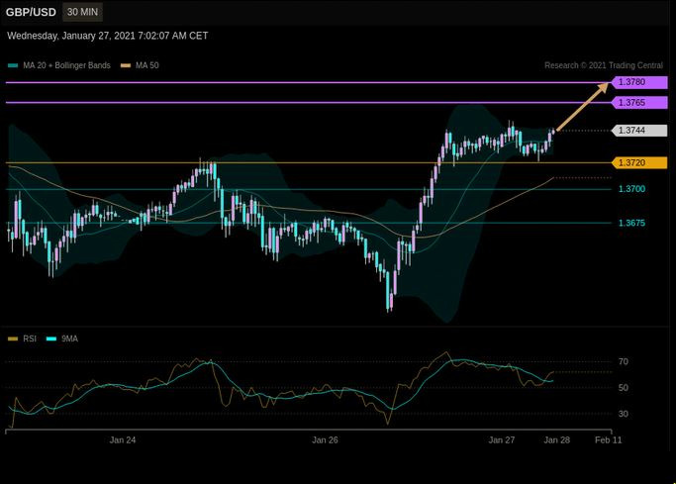Viewport: 676px width, 484px height.
Task: Click the 9MA legend color swatch
Action: [x=51, y=339]
